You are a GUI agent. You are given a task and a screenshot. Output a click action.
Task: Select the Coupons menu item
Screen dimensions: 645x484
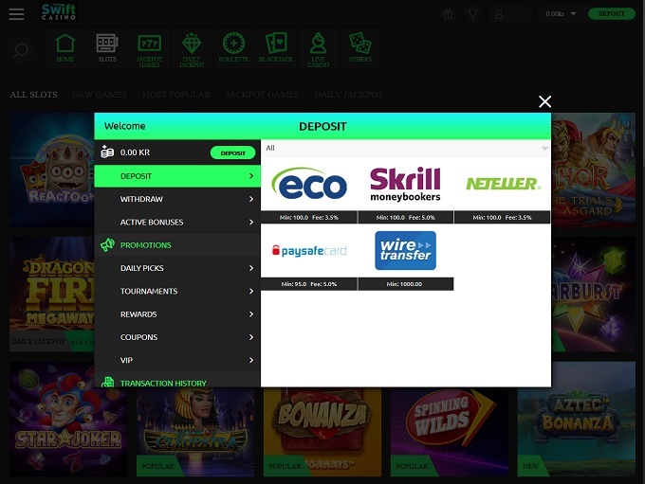(177, 337)
